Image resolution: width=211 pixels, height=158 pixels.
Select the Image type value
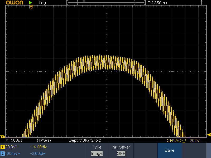click(97, 153)
